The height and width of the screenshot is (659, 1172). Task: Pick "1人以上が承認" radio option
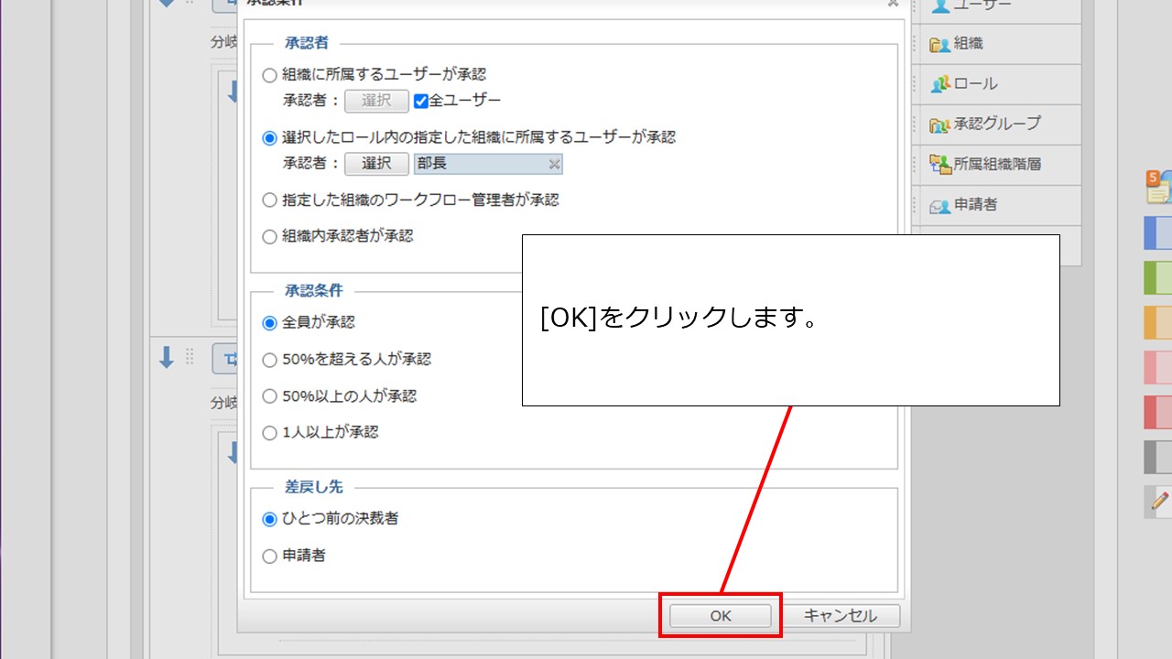269,433
